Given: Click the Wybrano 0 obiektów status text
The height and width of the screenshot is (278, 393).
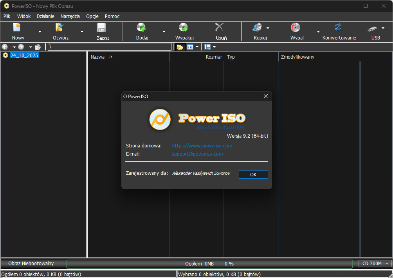Looking at the screenshot, I should [219, 274].
